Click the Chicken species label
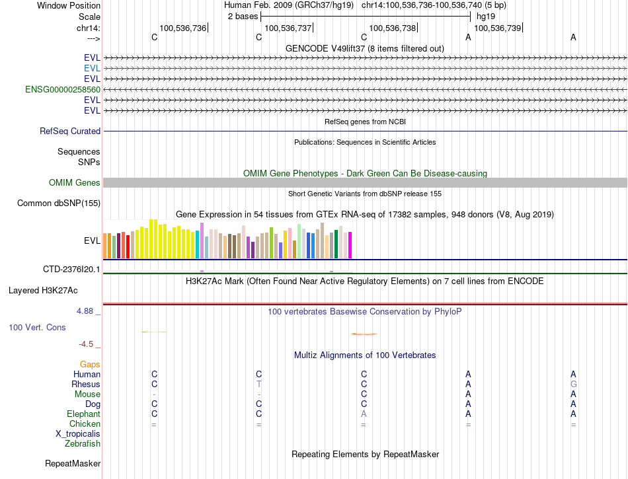The height and width of the screenshot is (479, 628). click(x=85, y=424)
